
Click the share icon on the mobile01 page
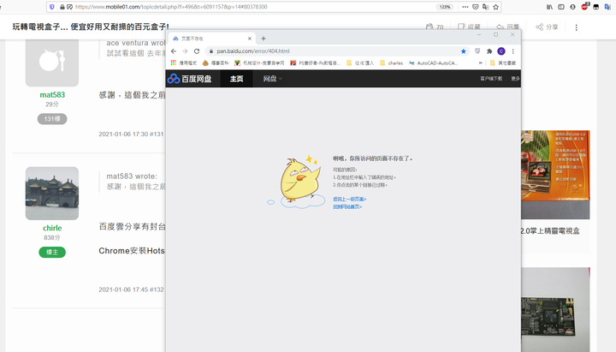(540, 27)
